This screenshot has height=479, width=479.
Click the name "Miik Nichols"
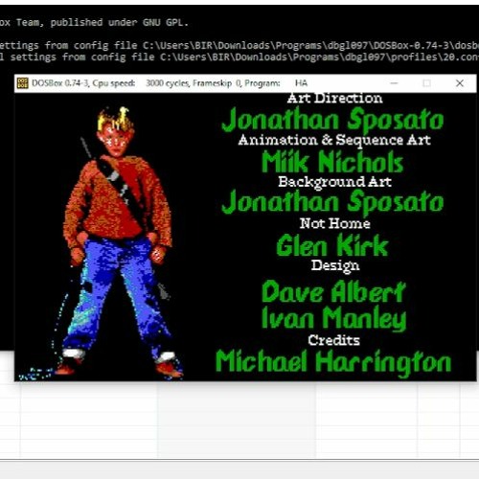point(332,162)
